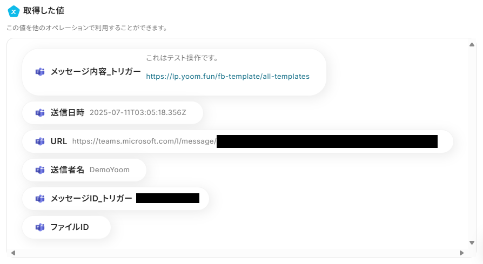Click the teams.microsoft.com URL value

click(144, 141)
